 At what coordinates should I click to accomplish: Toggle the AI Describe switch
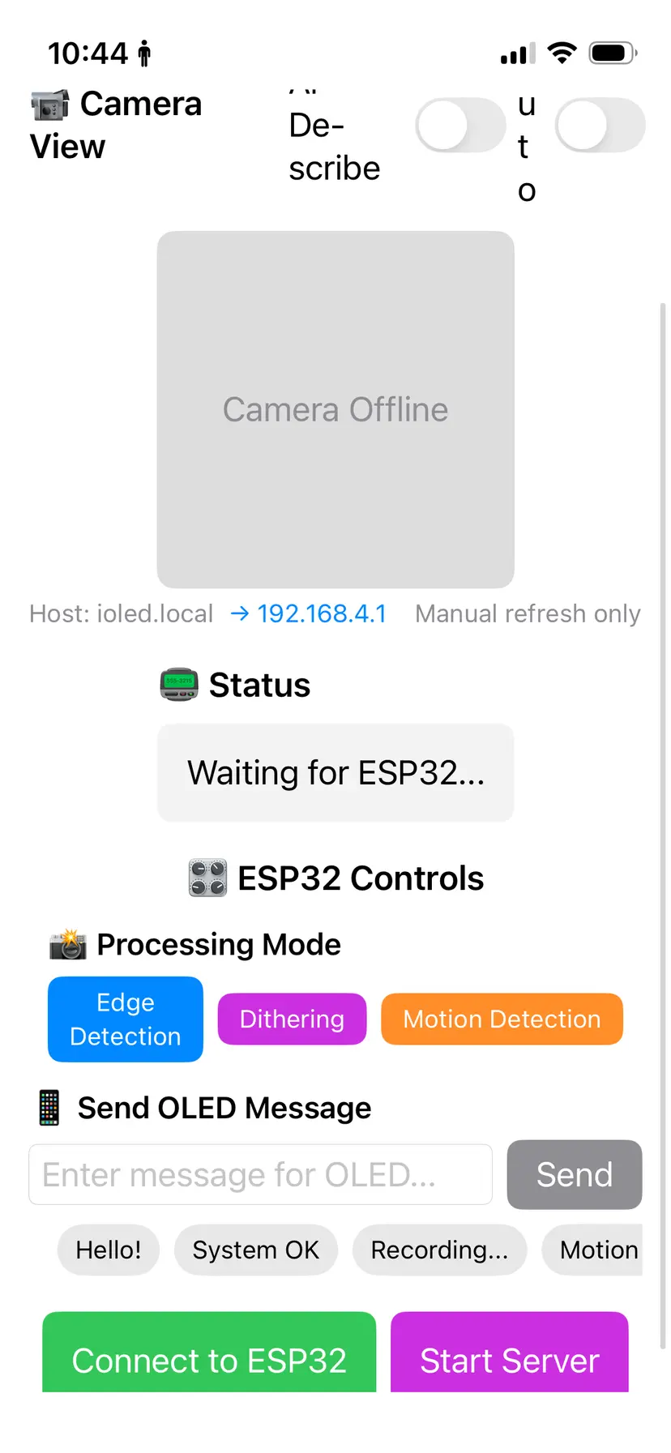coord(460,126)
